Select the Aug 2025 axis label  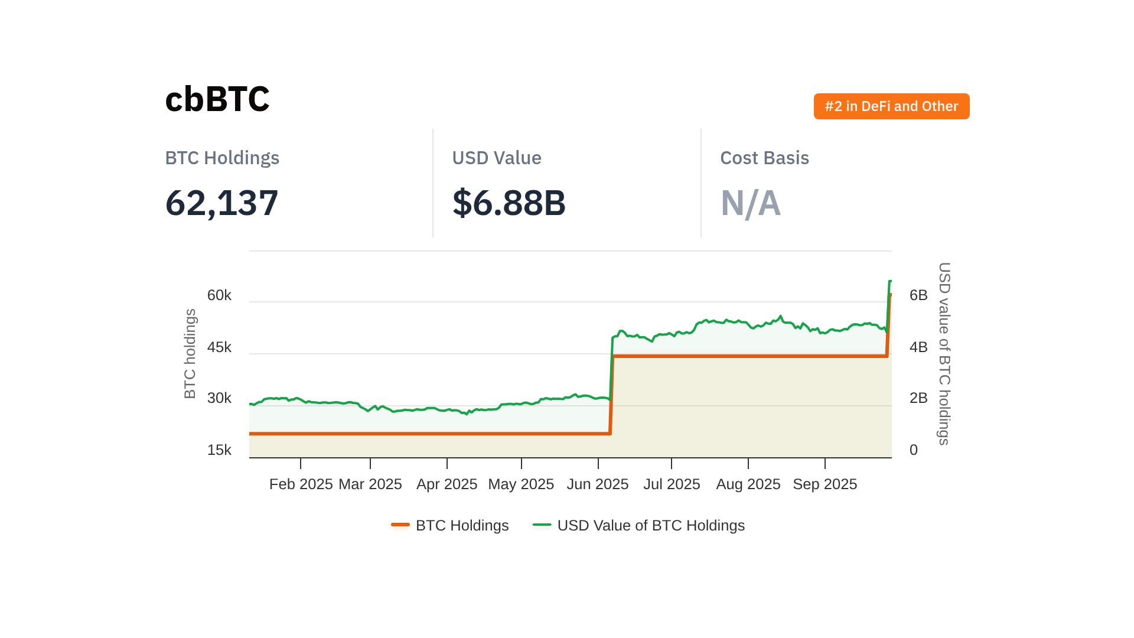coord(748,484)
